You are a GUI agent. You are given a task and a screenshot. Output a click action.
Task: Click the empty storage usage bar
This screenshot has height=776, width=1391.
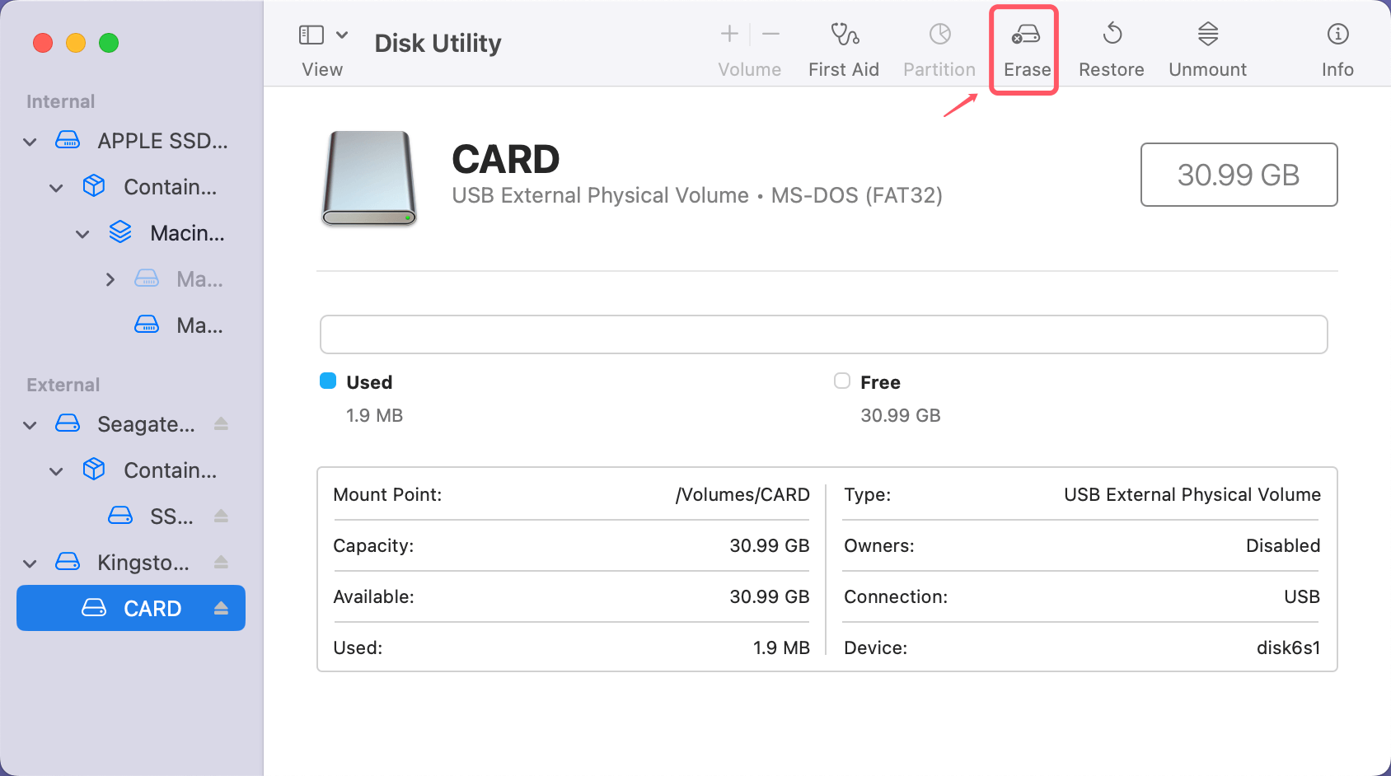pyautogui.click(x=823, y=334)
